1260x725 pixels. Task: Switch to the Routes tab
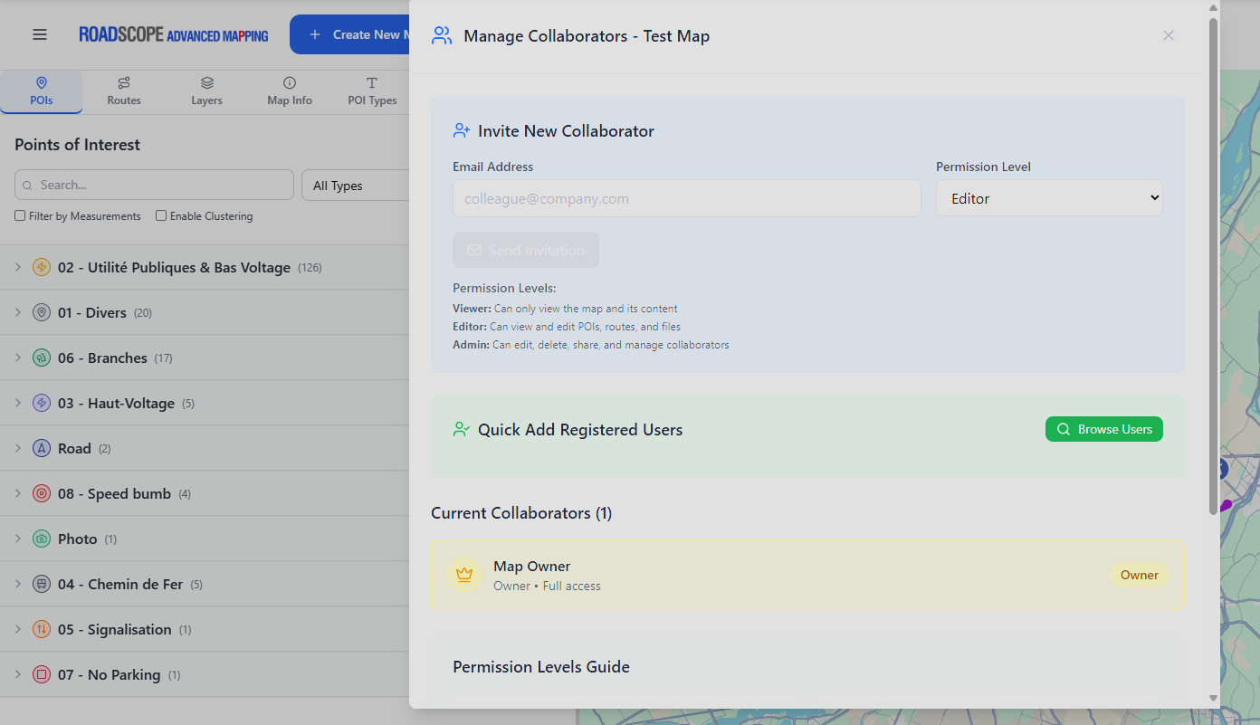pos(123,91)
